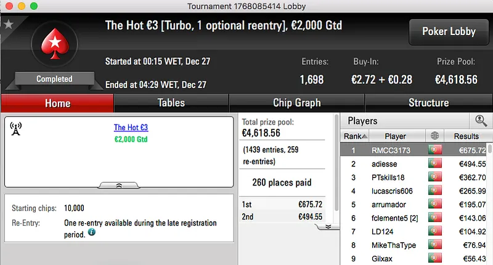Image resolution: width=493 pixels, height=265 pixels.
Task: Switch to the Tables tab
Action: click(x=171, y=103)
